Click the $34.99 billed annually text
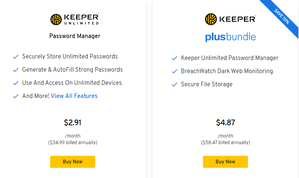The height and width of the screenshot is (178, 299). [73, 143]
